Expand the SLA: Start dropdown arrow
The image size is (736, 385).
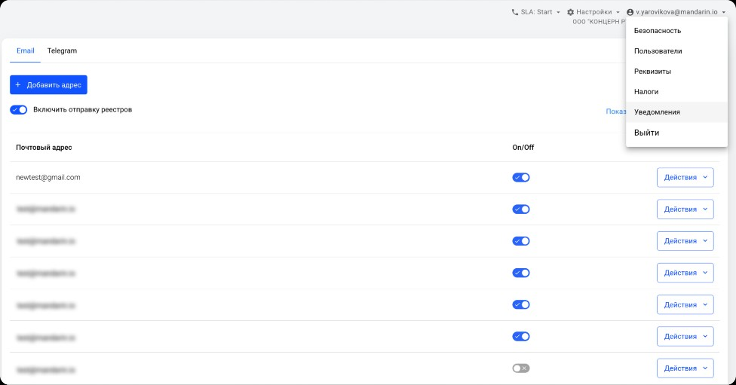pyautogui.click(x=558, y=13)
